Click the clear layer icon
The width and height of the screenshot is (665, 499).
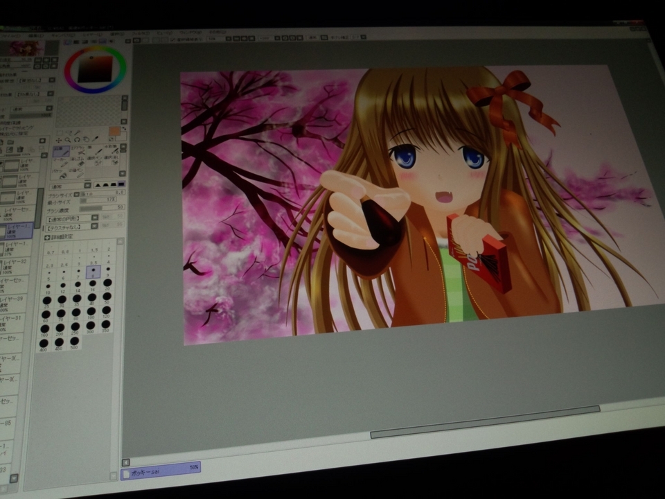[x=10, y=150]
